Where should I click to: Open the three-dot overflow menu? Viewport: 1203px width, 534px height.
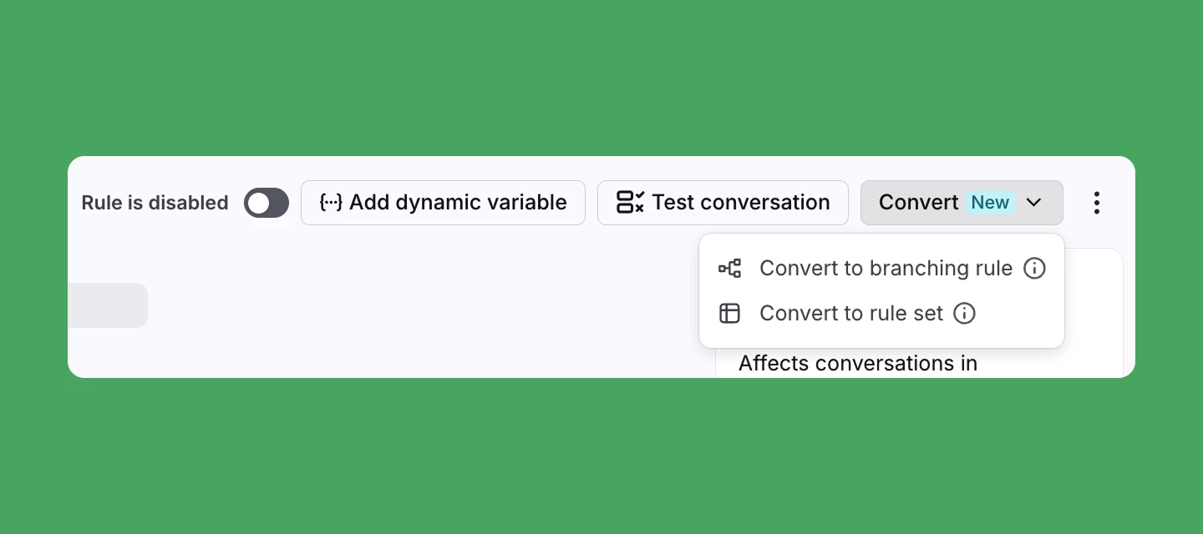(1097, 202)
